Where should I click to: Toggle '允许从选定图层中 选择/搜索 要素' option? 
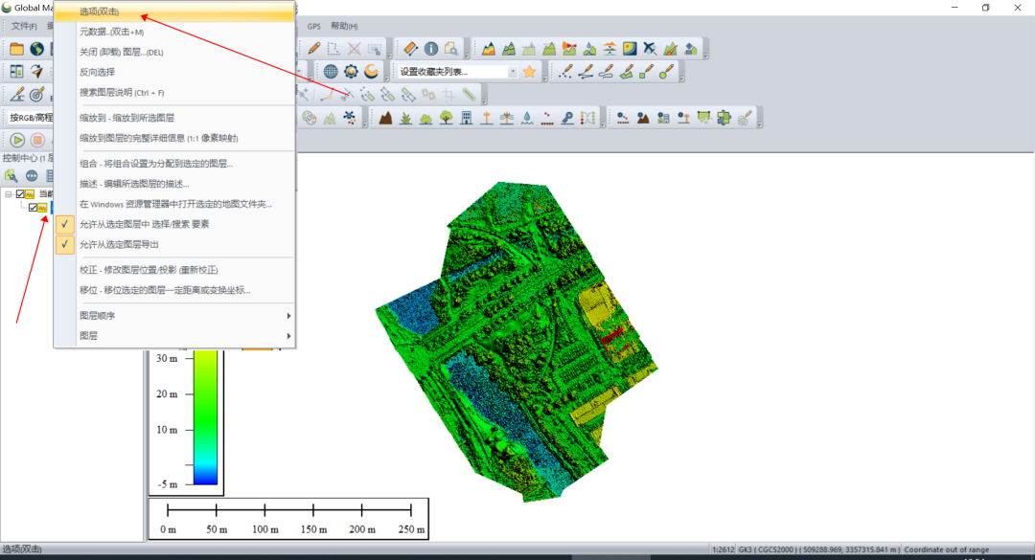pos(174,224)
